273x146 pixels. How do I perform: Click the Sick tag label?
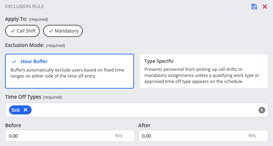click(16, 110)
